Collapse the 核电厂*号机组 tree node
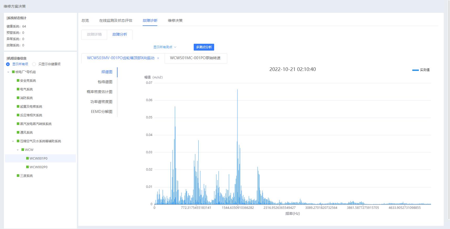Viewport: 450px width, 229px height. (8, 72)
